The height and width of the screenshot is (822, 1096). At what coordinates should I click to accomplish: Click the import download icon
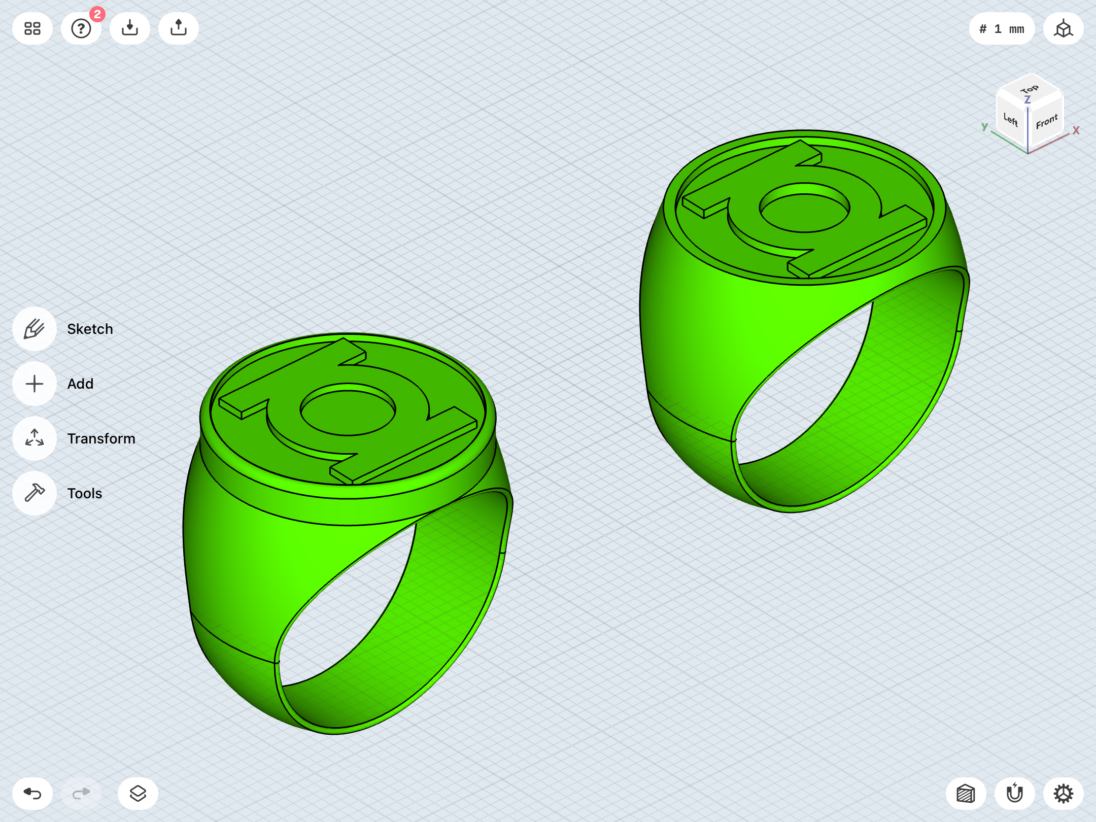pyautogui.click(x=130, y=28)
